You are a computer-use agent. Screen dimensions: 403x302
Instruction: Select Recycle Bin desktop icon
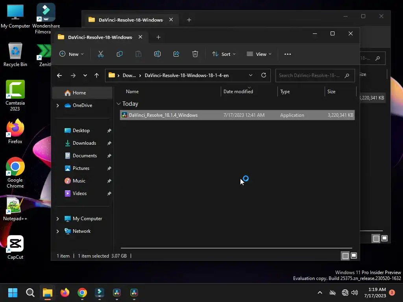15,54
